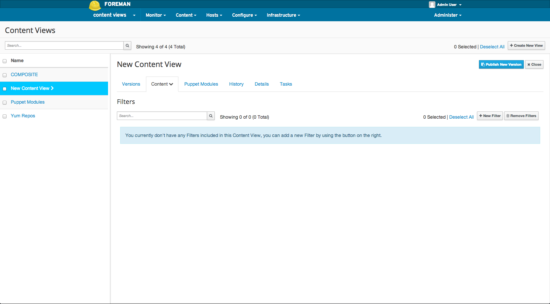Viewport: 550px width, 304px height.
Task: Click Deselect All in Content Views header
Action: point(492,47)
